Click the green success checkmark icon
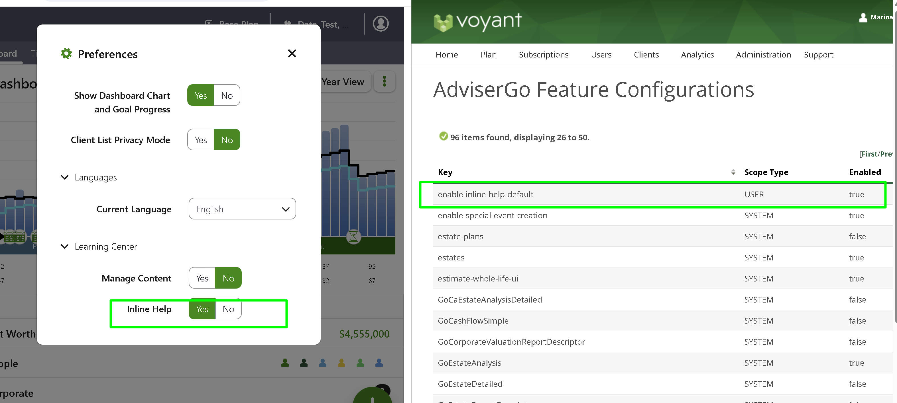 tap(443, 136)
